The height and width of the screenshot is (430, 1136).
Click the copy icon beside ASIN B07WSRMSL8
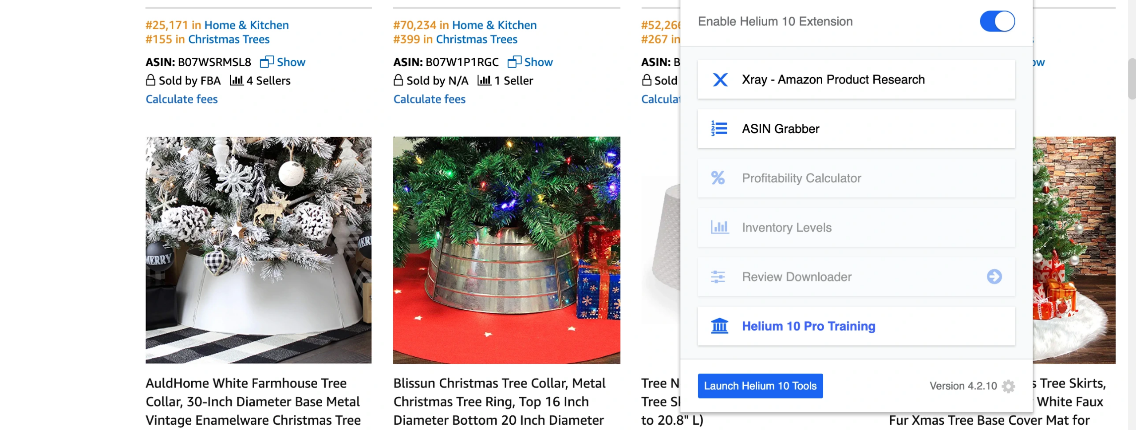point(267,62)
